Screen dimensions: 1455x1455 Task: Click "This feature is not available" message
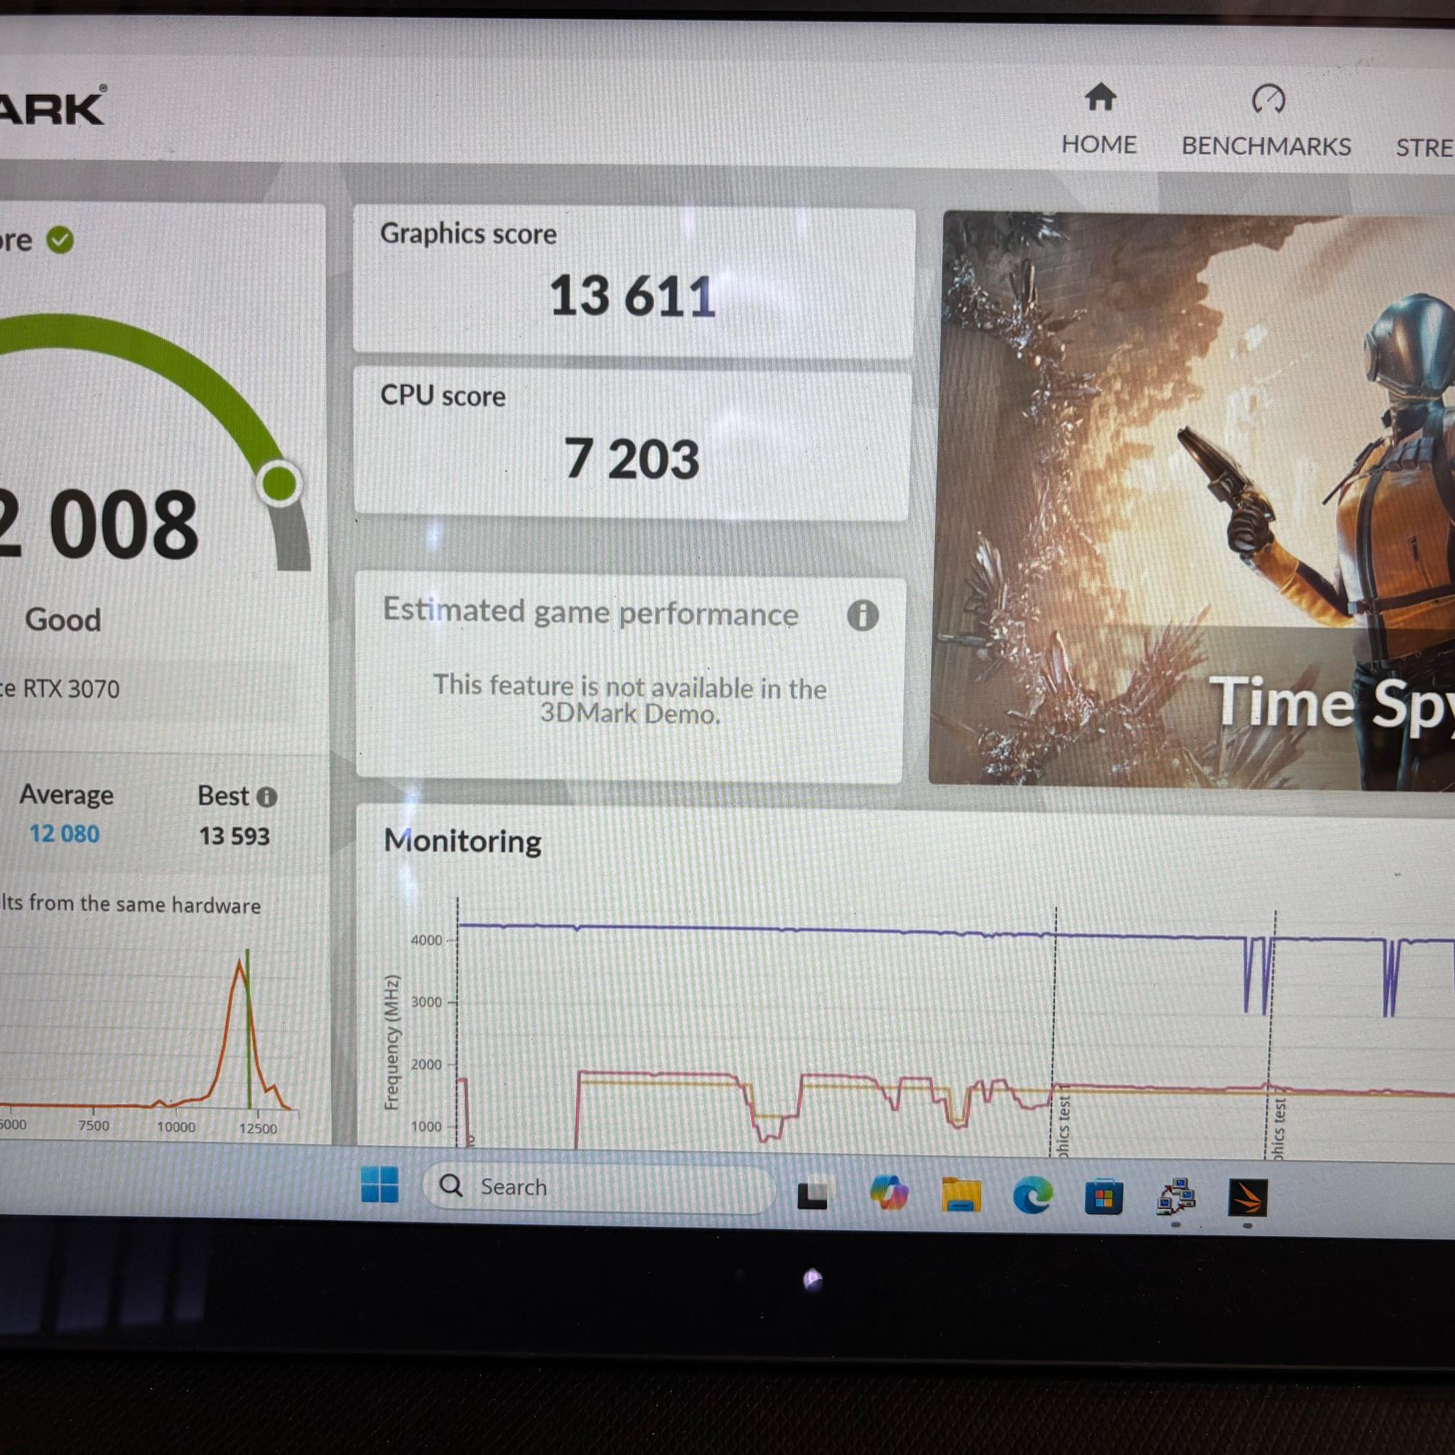629,700
